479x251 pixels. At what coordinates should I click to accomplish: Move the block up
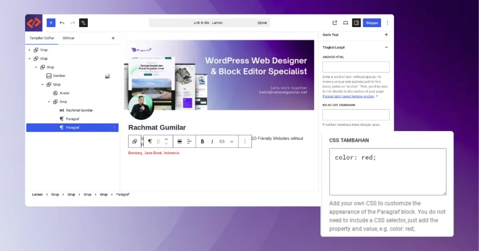pyautogui.click(x=167, y=139)
